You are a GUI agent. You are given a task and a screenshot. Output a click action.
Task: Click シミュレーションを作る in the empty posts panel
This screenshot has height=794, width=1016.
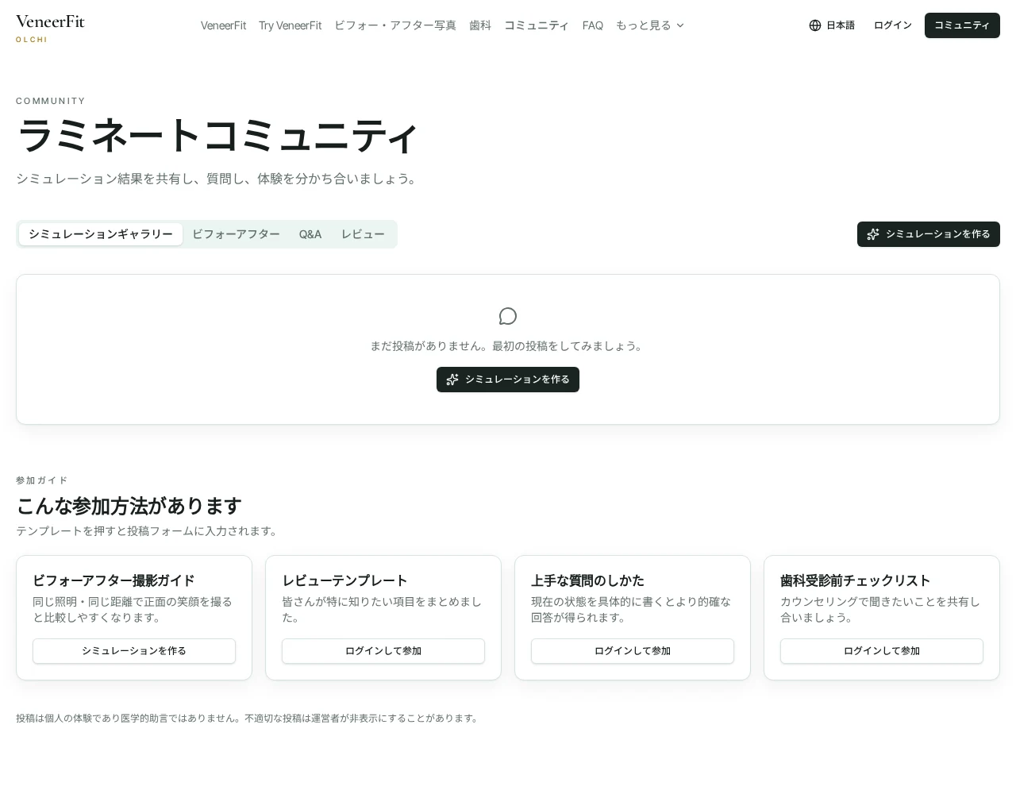[x=508, y=380]
